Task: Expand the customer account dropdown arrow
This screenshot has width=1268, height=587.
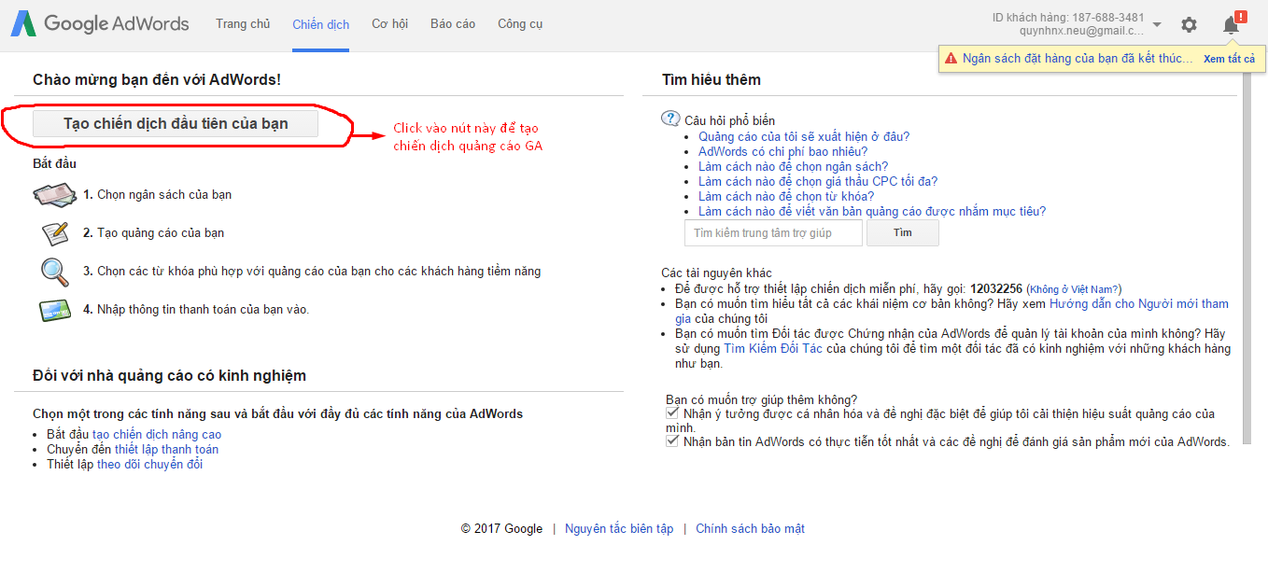Action: point(1158,24)
